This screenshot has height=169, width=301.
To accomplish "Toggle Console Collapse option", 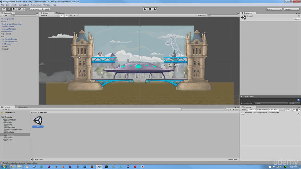I will [x=252, y=110].
